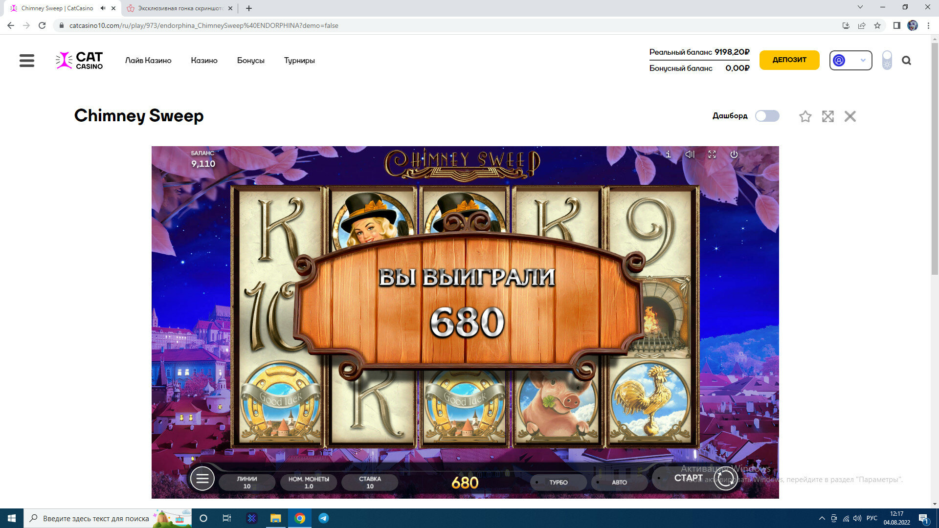The image size is (939, 528).
Task: Click the Windows taskbar search field
Action: click(95, 518)
